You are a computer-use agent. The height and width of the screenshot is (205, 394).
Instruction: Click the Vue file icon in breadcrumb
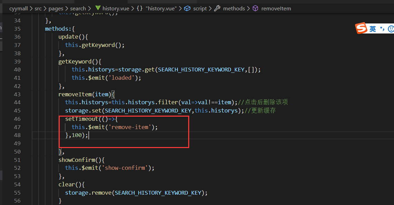coord(98,8)
